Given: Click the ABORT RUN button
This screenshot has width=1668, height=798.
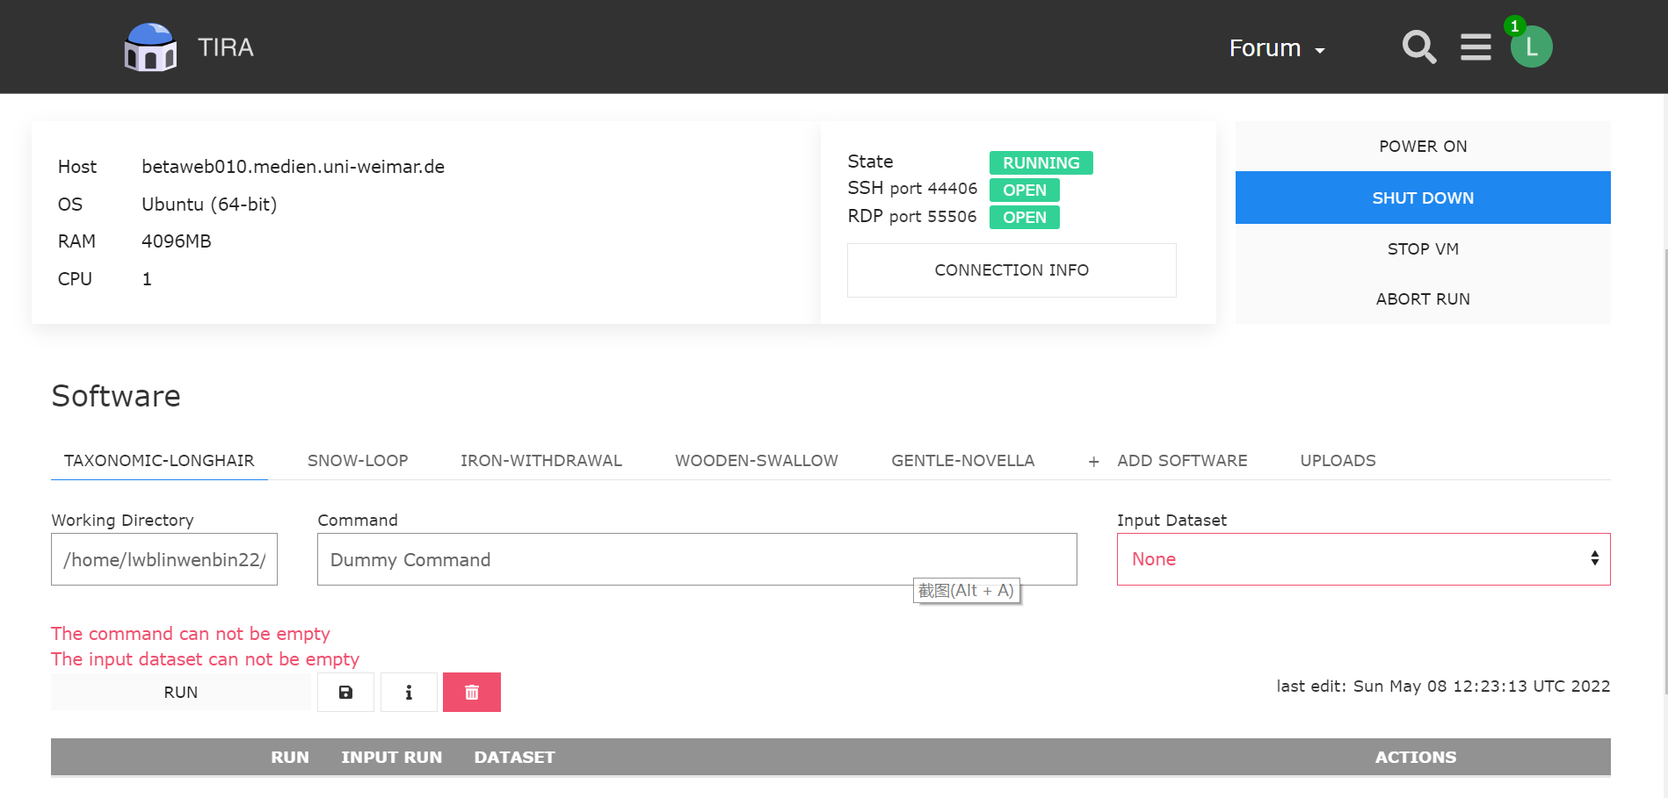Looking at the screenshot, I should click(x=1423, y=299).
